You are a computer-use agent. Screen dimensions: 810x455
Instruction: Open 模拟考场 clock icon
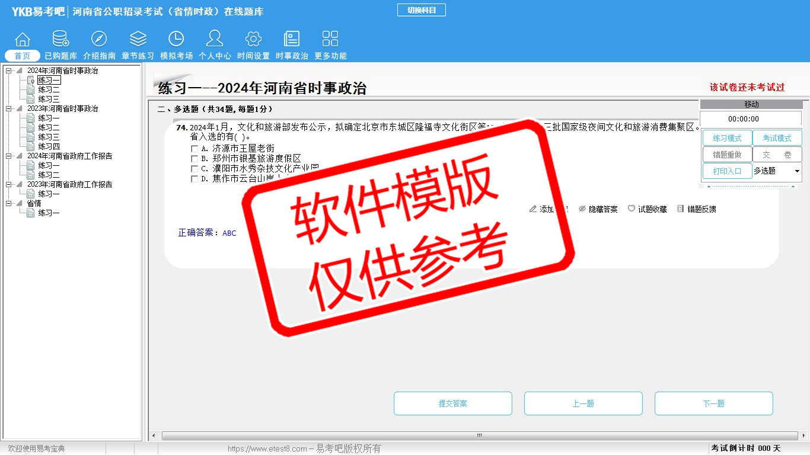176,40
